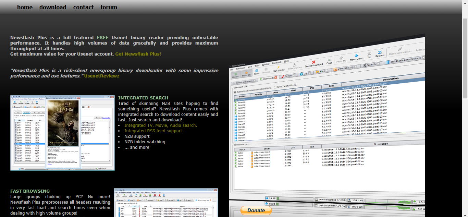
Task: Click the Size column header
Action: point(332,86)
